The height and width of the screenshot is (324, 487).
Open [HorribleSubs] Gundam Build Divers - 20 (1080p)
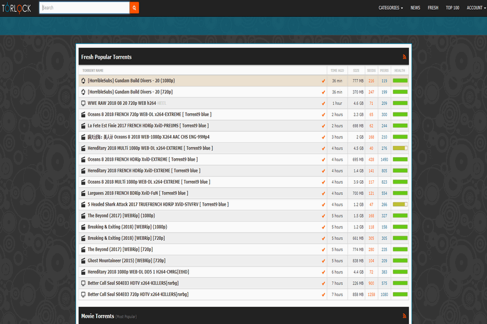pos(131,80)
